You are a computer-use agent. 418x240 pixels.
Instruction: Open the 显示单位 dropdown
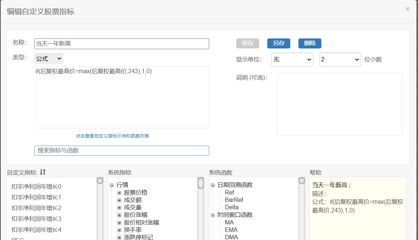tap(292, 60)
